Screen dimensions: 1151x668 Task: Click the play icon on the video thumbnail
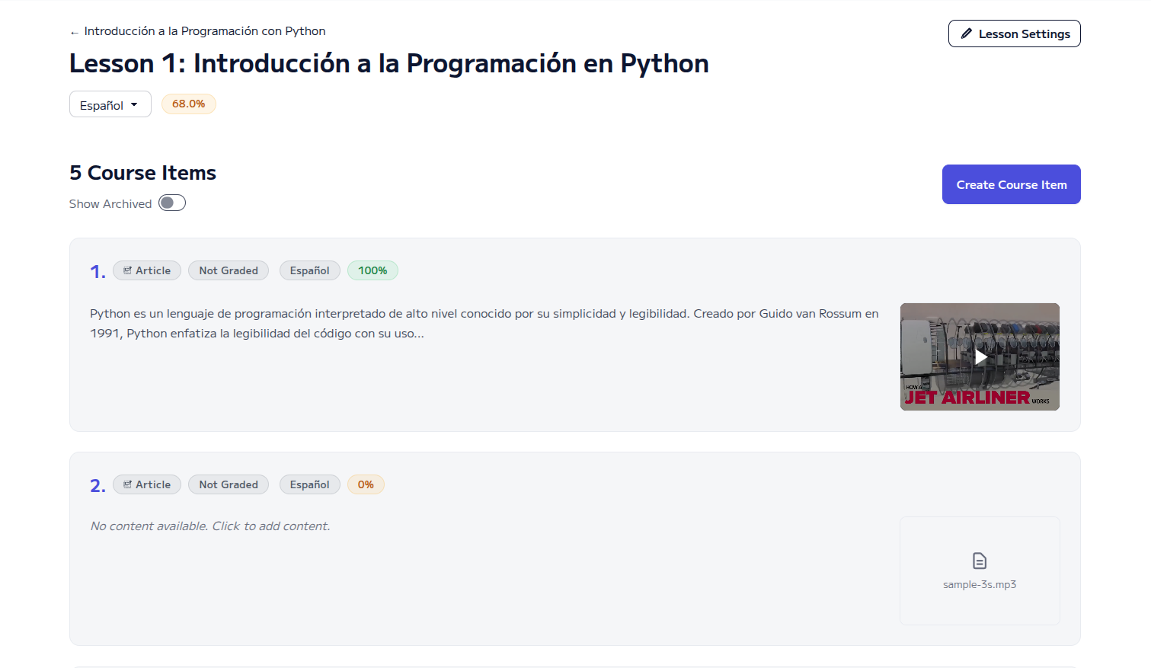pos(980,357)
